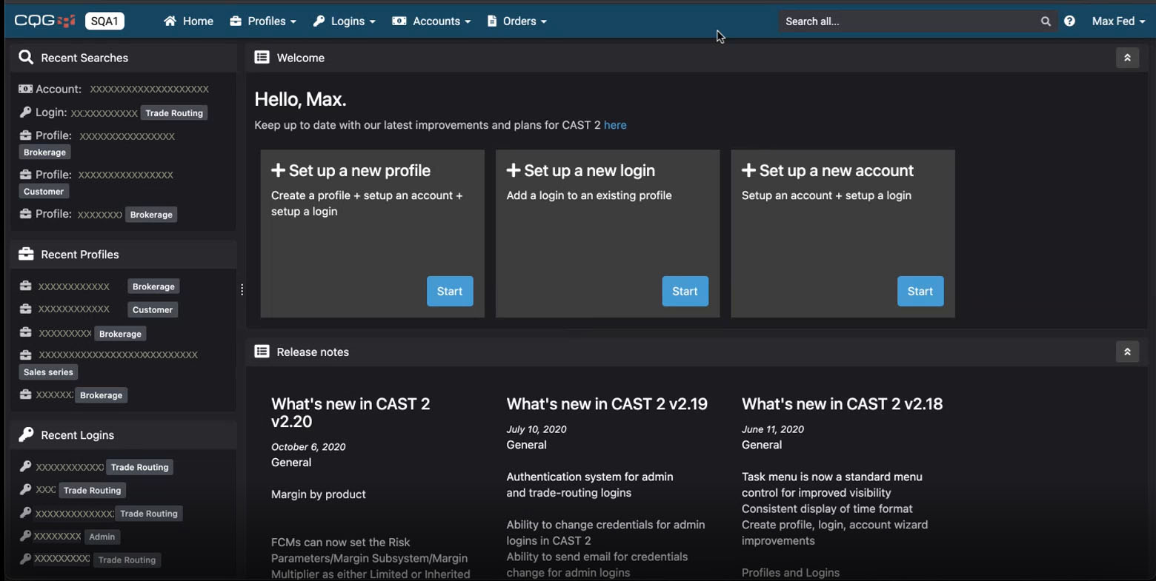Click the Customer tag in Recent Searches
1156x581 pixels.
pyautogui.click(x=44, y=192)
